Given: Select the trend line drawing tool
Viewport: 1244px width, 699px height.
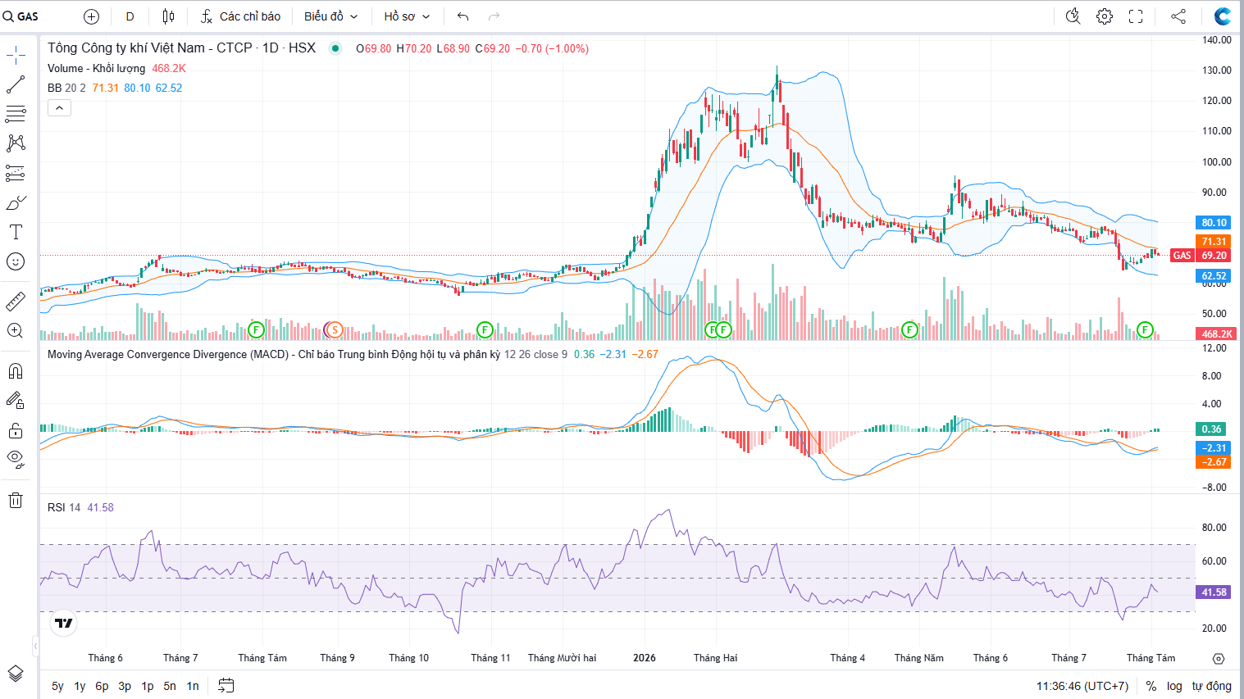Looking at the screenshot, I should point(16,84).
